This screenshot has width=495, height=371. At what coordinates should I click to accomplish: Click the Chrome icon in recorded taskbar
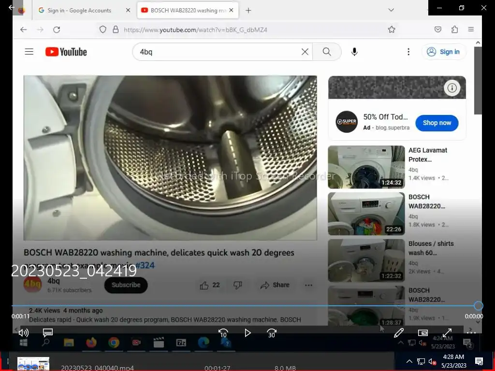[x=114, y=342]
